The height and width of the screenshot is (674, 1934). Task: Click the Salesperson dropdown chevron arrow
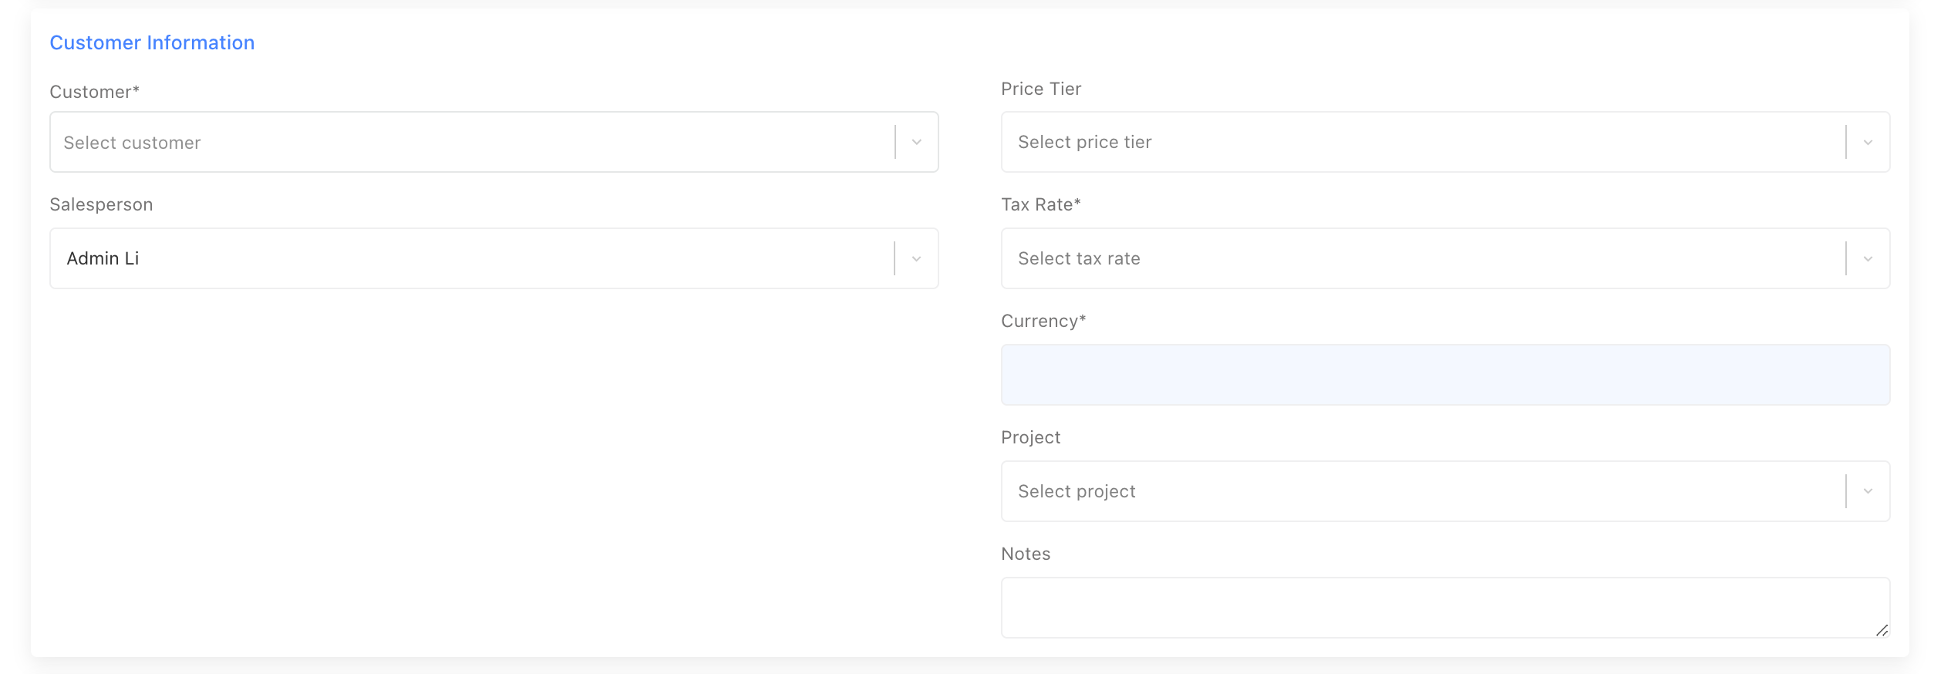(916, 259)
